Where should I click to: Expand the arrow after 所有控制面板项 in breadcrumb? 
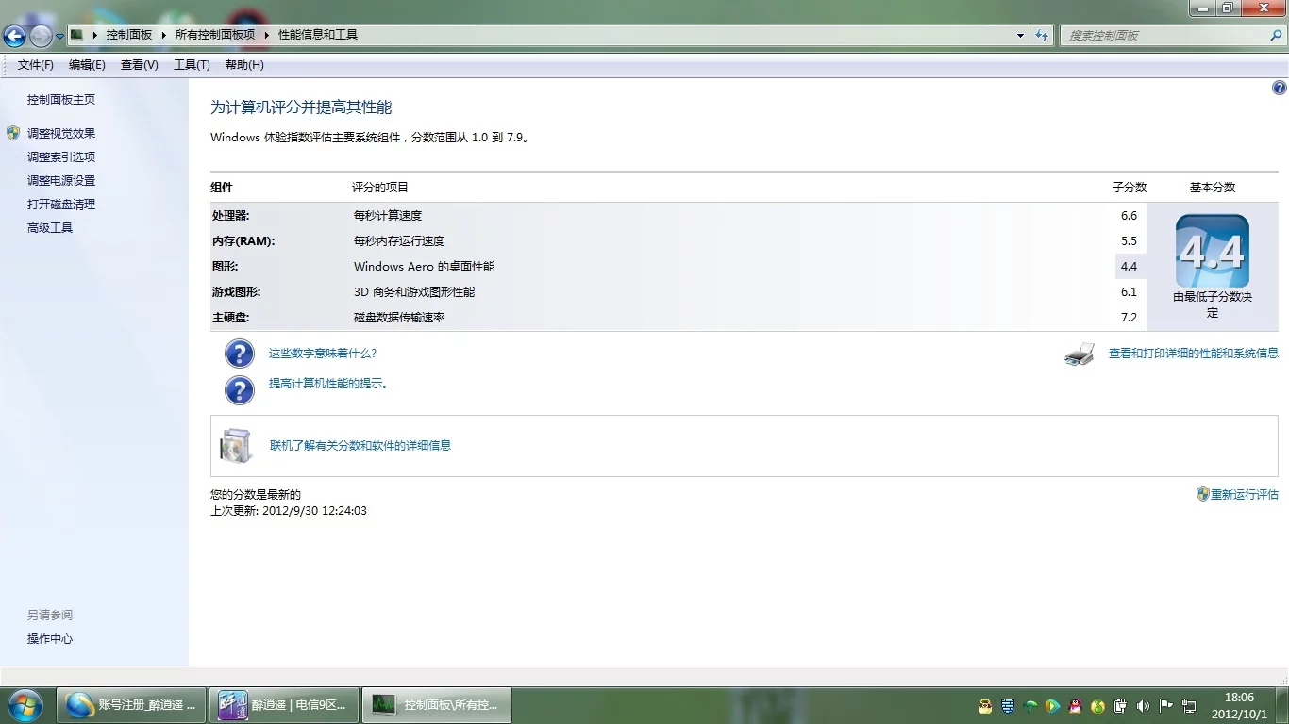(266, 35)
